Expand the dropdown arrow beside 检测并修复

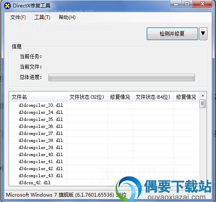tap(203, 34)
